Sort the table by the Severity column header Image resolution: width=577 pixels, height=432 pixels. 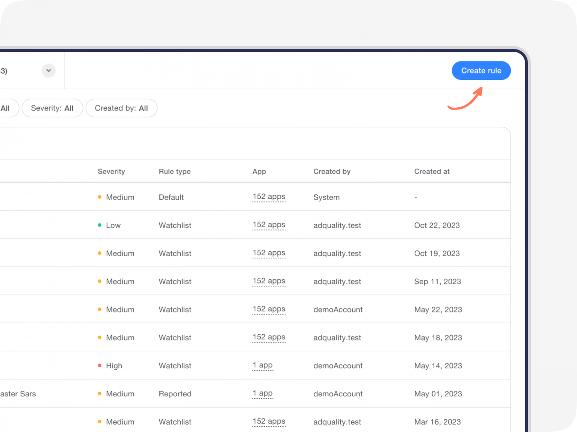coord(111,171)
